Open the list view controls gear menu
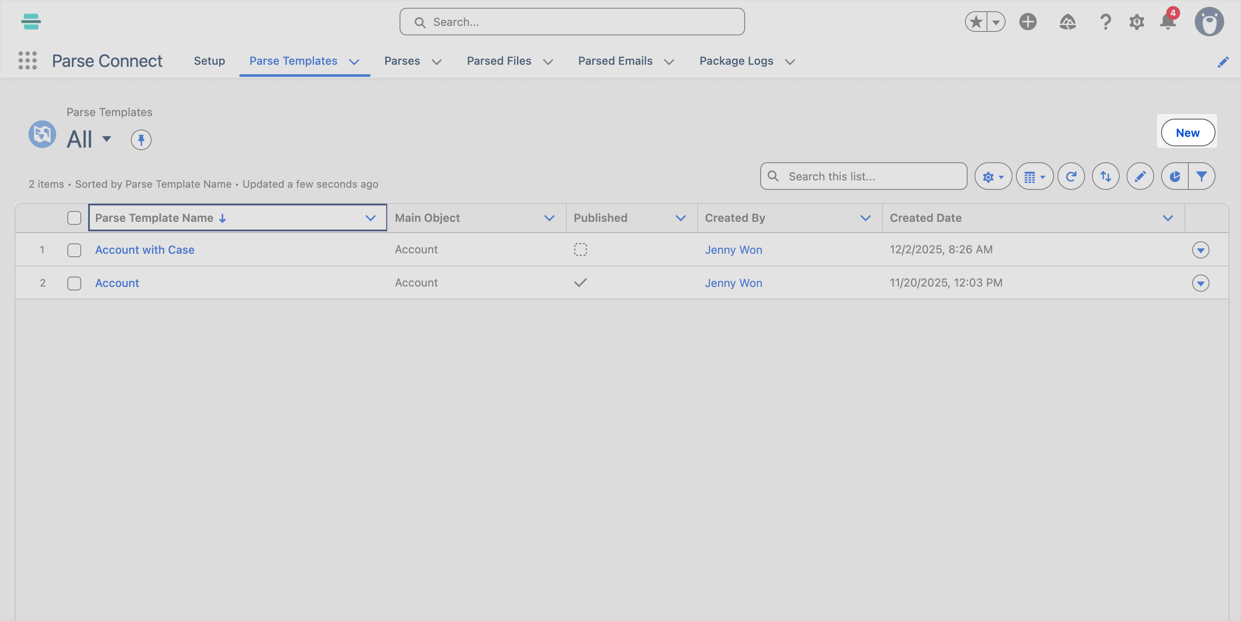The width and height of the screenshot is (1241, 621). [993, 176]
